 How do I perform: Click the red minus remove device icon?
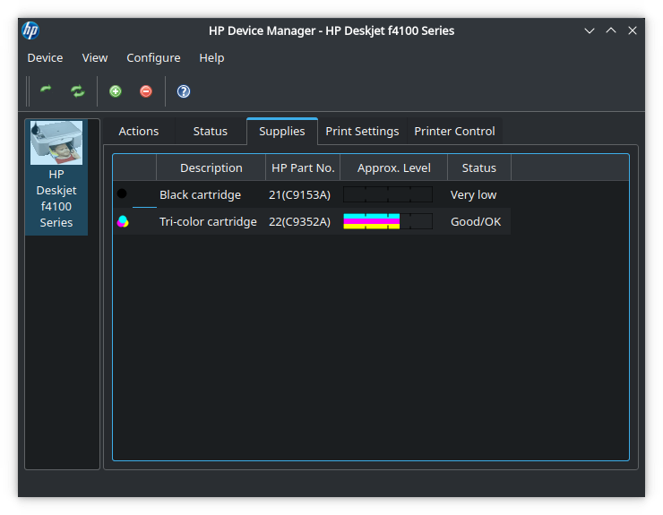coord(146,91)
